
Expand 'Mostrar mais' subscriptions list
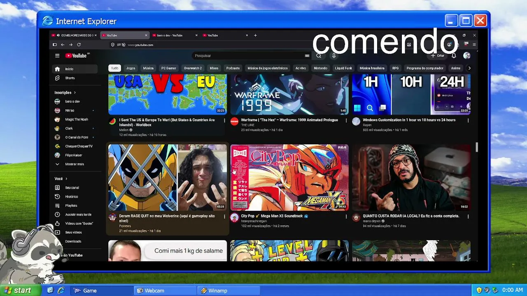click(74, 164)
